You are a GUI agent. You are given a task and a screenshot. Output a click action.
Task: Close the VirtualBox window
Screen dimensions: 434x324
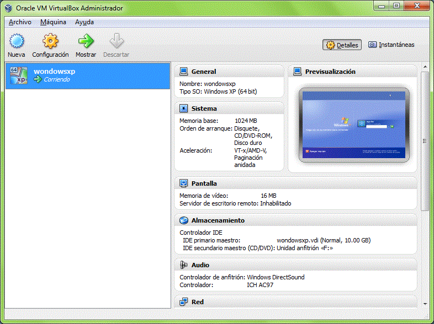(417, 6)
